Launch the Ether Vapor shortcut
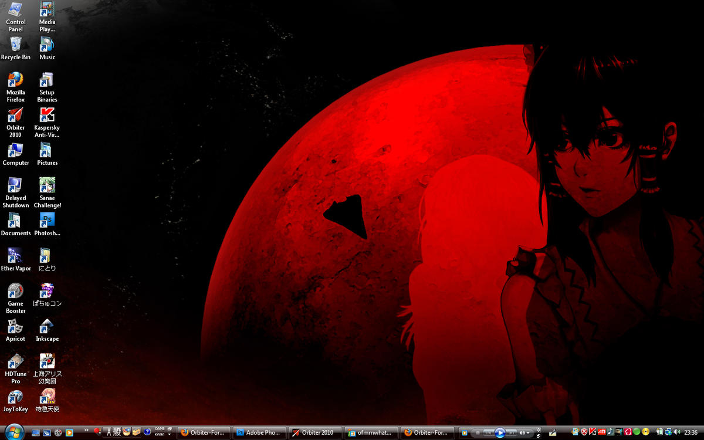Viewport: 704px width, 440px height. click(x=16, y=259)
